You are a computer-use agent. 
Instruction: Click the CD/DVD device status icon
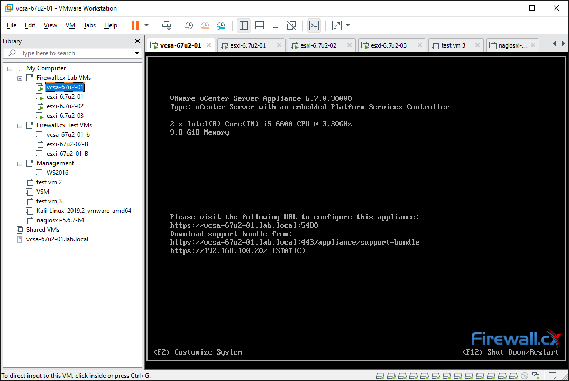(x=525, y=376)
